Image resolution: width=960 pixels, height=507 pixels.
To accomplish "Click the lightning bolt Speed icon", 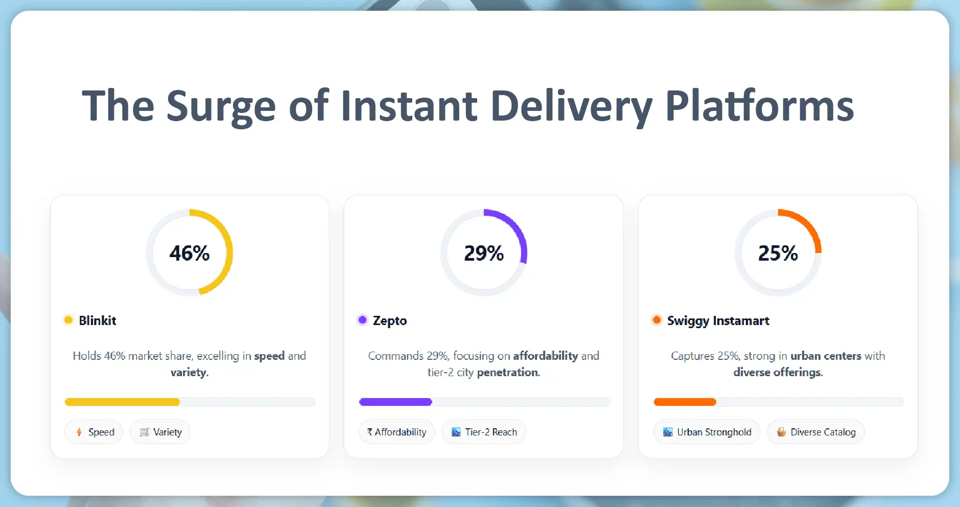I will click(79, 432).
